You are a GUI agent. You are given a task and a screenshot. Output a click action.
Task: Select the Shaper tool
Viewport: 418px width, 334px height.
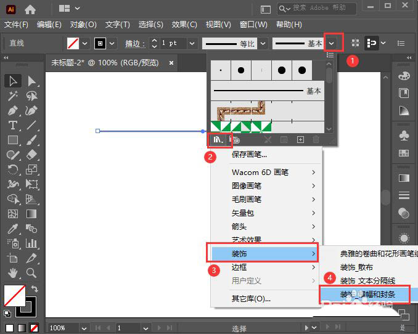click(13, 155)
